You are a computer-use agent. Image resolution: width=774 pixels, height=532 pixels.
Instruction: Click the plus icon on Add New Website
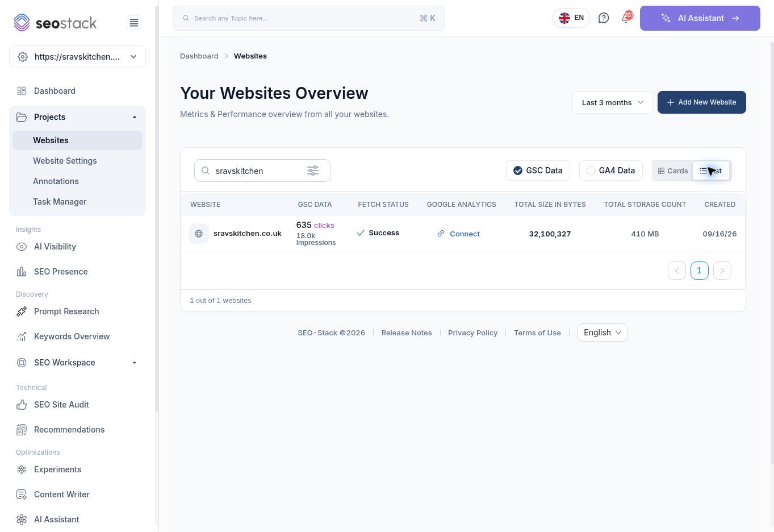pos(671,102)
